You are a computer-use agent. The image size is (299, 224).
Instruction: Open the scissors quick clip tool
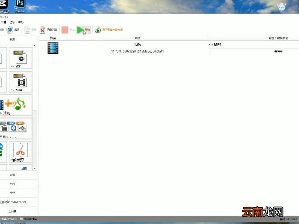click(21, 151)
